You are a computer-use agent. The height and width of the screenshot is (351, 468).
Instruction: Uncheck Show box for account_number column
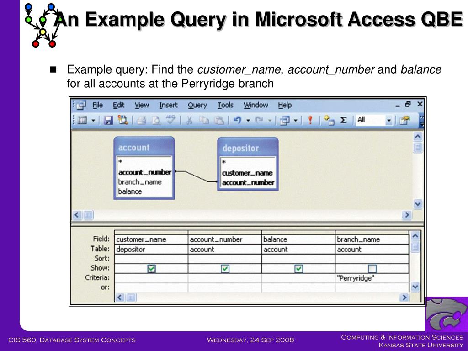click(x=225, y=269)
